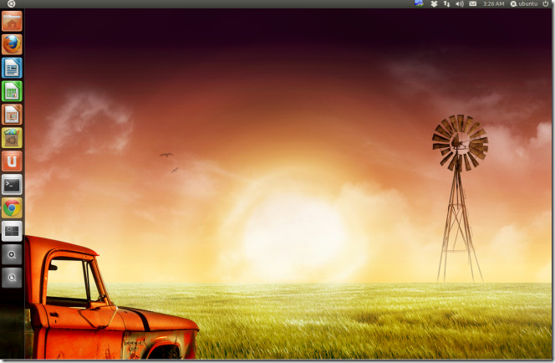This screenshot has height=363, width=555.
Task: Open the Home Folder from the launcher
Action: coord(12,21)
